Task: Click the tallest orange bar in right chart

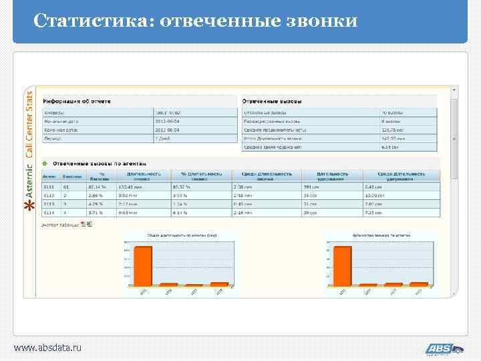Action: pos(343,266)
